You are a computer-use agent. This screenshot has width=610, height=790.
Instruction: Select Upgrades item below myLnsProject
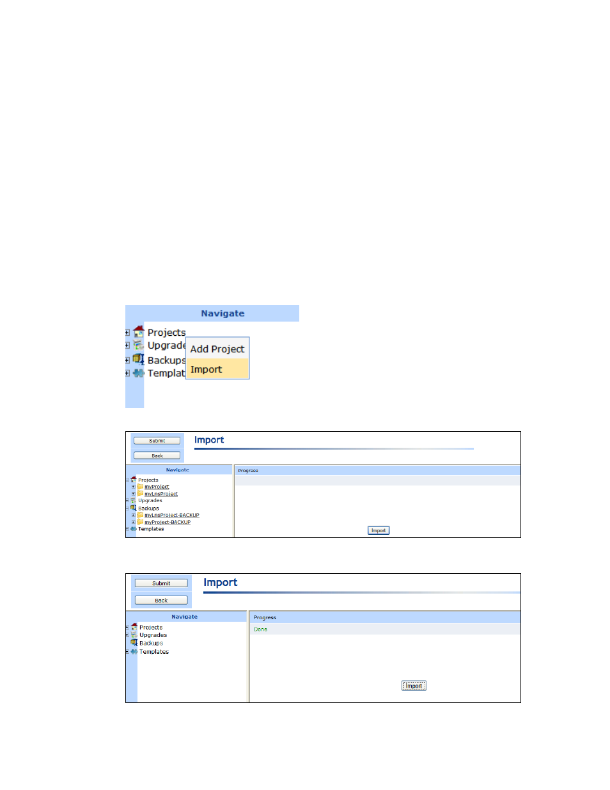pyautogui.click(x=150, y=501)
